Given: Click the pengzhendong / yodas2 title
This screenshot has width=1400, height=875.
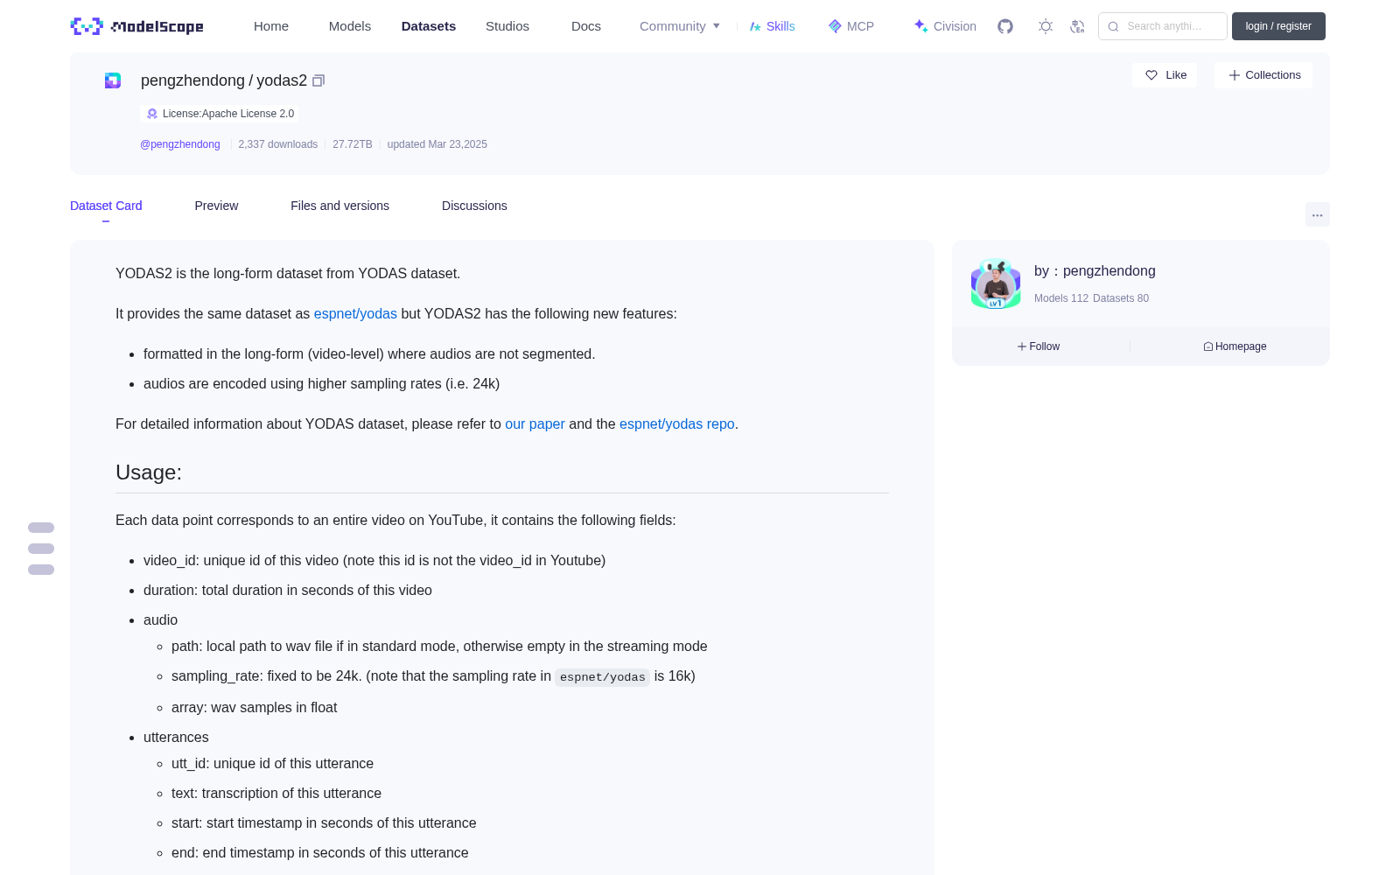Looking at the screenshot, I should click(x=224, y=80).
